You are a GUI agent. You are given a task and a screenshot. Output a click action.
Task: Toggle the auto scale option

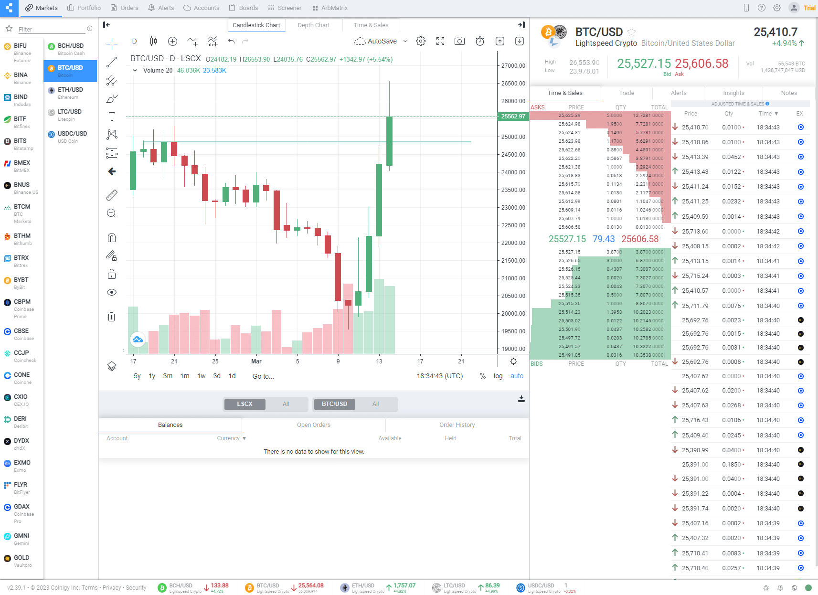517,376
